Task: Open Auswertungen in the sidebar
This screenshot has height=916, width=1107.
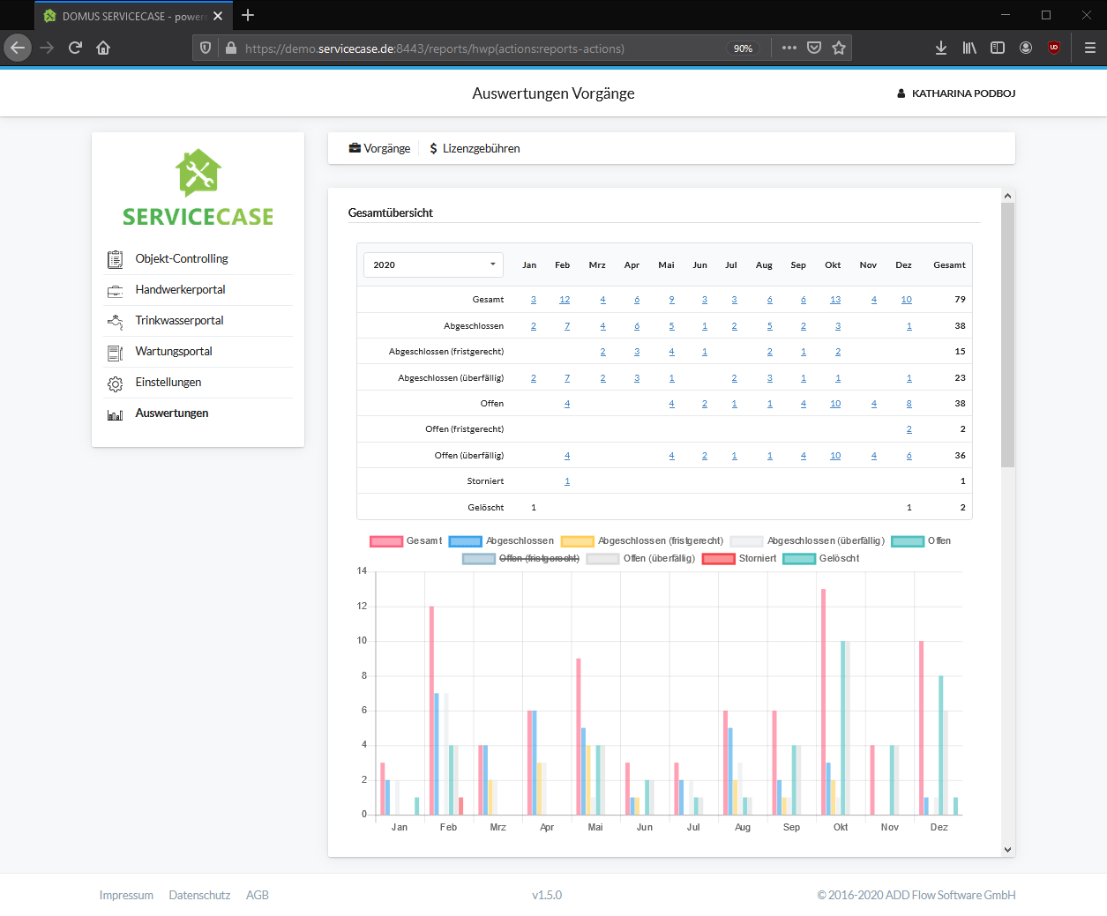Action: pos(172,413)
